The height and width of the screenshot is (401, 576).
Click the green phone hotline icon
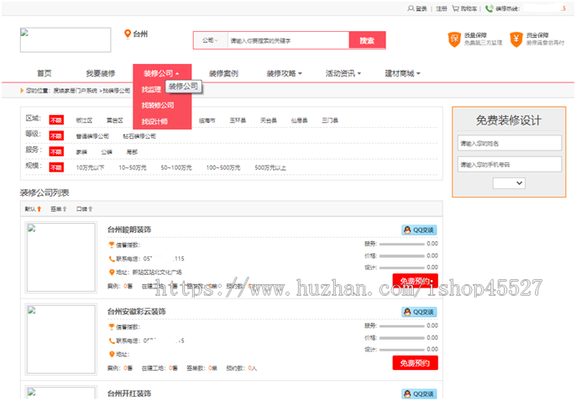[489, 8]
